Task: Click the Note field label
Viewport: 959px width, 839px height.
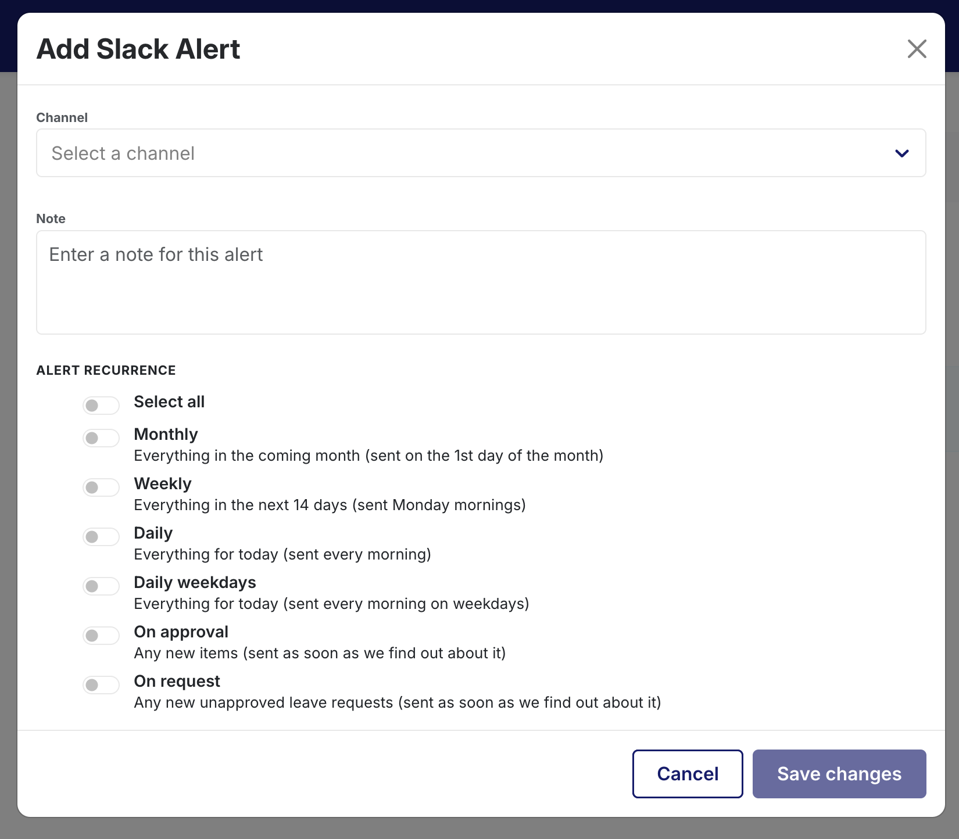Action: coord(51,218)
